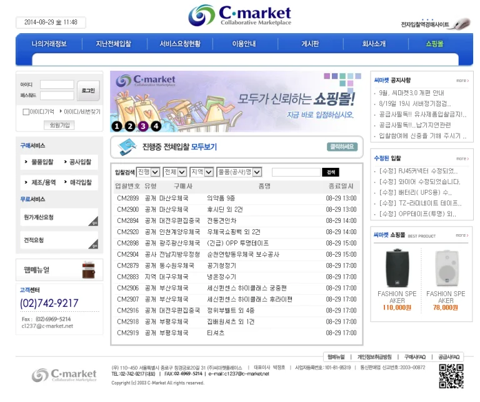Click more in 씨마켓 공지사항 panel
This screenshot has height=402, width=480.
tap(462, 81)
